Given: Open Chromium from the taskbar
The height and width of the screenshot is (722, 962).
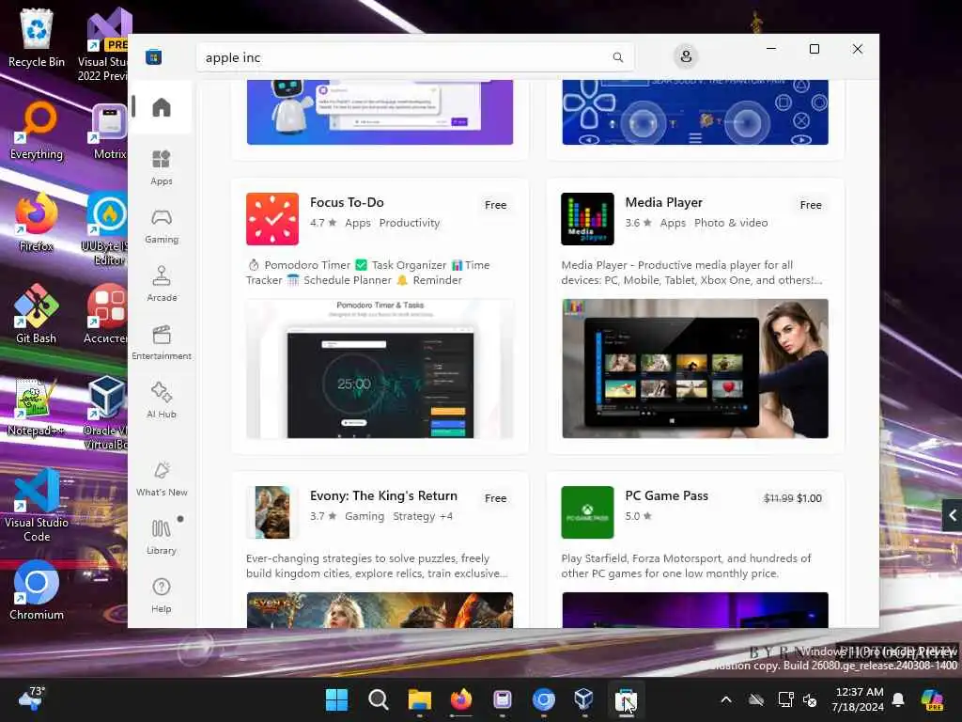Looking at the screenshot, I should (x=544, y=699).
